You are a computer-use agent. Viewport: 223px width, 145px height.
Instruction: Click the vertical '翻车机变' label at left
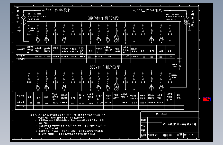(18, 15)
